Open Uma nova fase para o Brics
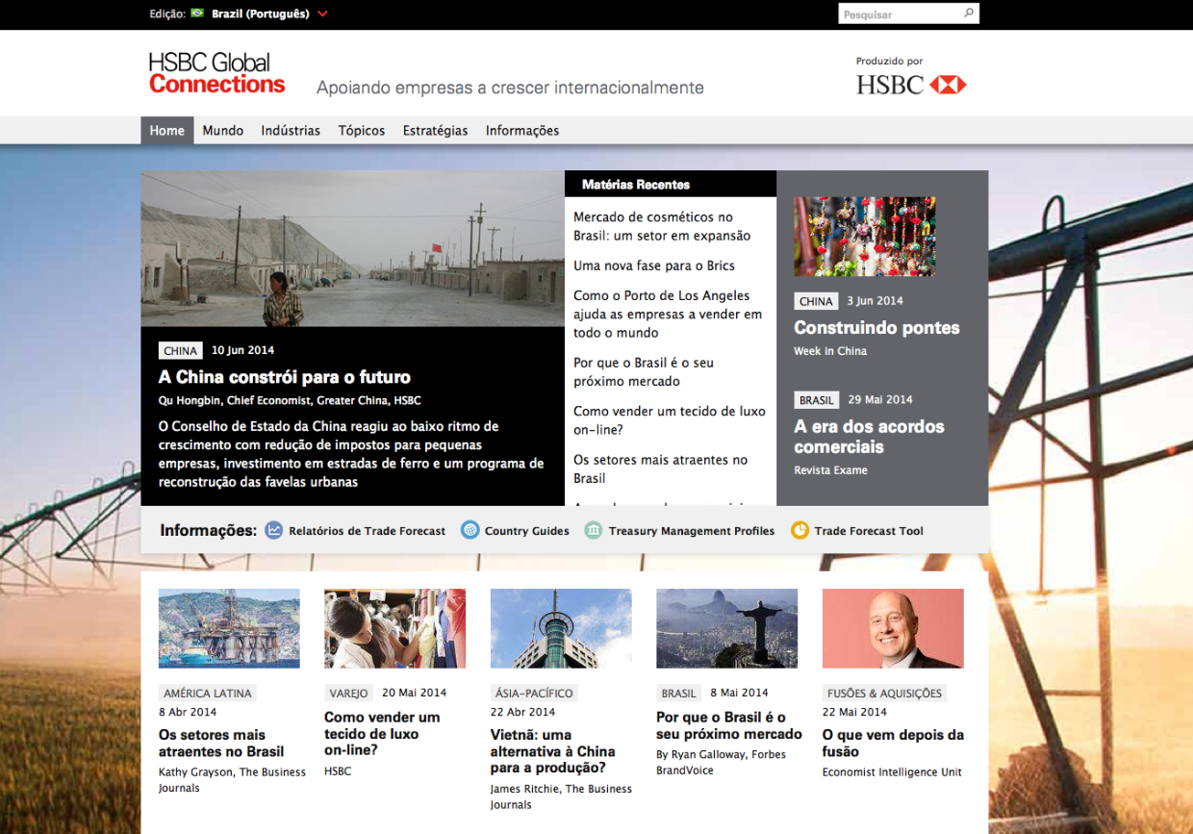 click(654, 265)
